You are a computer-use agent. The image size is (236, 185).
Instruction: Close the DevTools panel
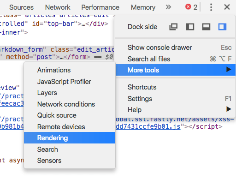click(x=227, y=7)
